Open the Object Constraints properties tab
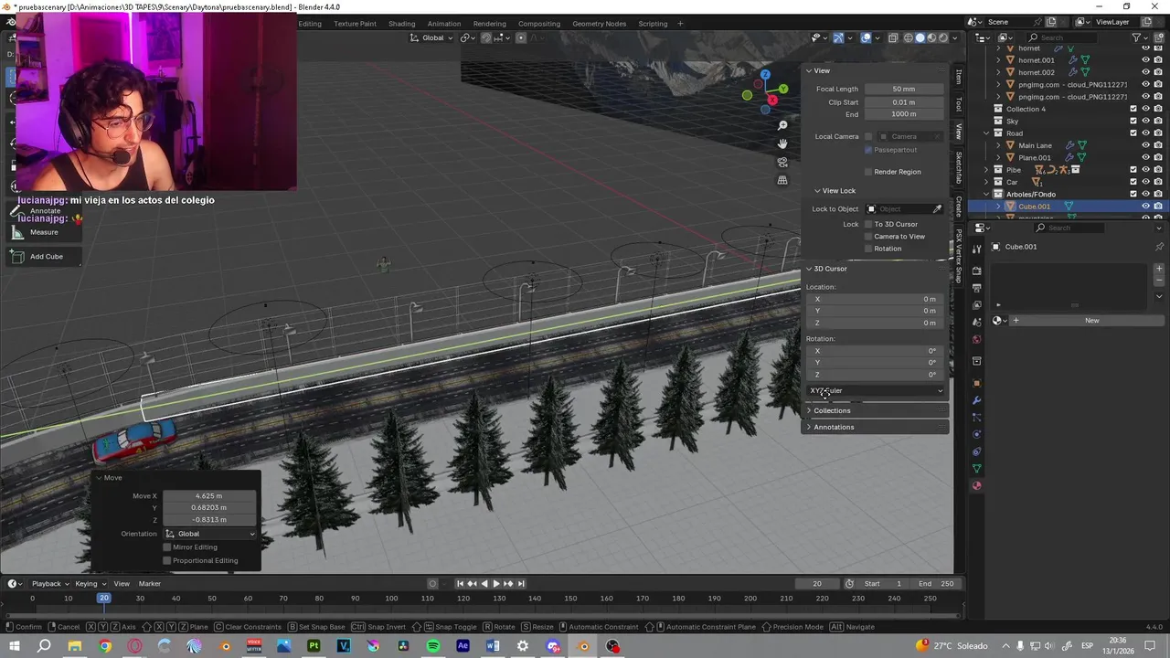1170x658 pixels. coord(976,451)
